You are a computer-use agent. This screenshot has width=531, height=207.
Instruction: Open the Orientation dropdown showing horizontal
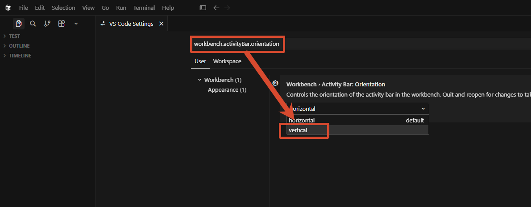(x=357, y=109)
